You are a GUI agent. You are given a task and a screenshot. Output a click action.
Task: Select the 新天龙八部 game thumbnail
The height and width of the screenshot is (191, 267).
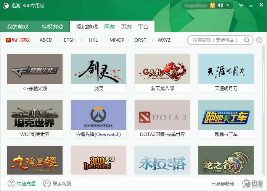click(162, 69)
